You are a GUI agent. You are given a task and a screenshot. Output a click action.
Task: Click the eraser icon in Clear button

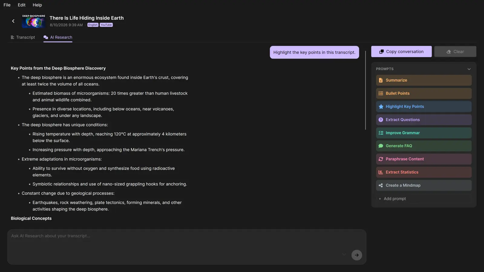pyautogui.click(x=449, y=52)
